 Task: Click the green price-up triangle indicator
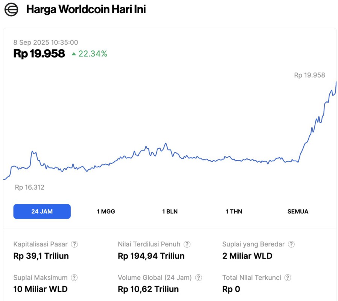pos(74,54)
